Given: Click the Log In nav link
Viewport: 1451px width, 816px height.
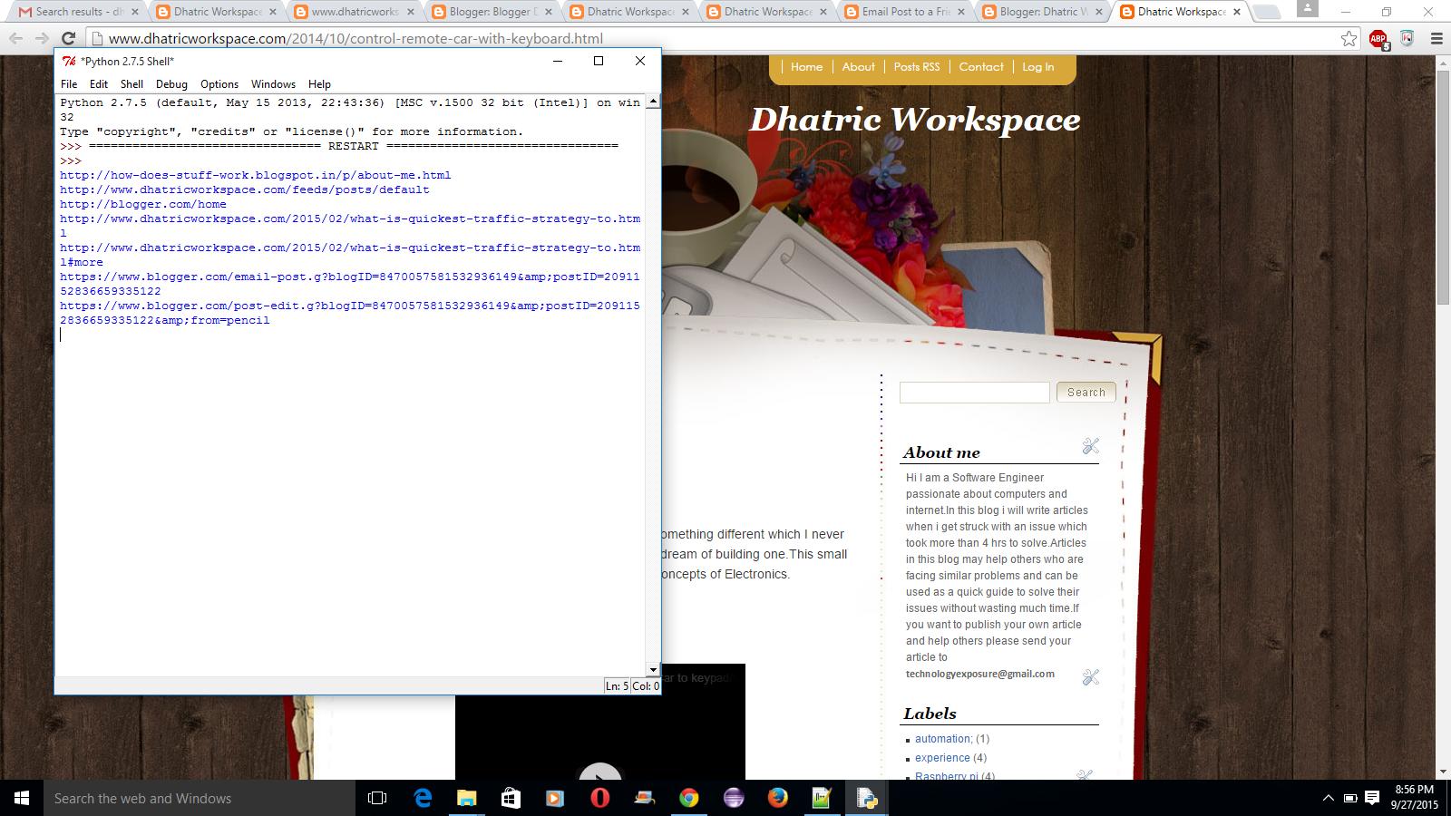Looking at the screenshot, I should (x=1038, y=67).
